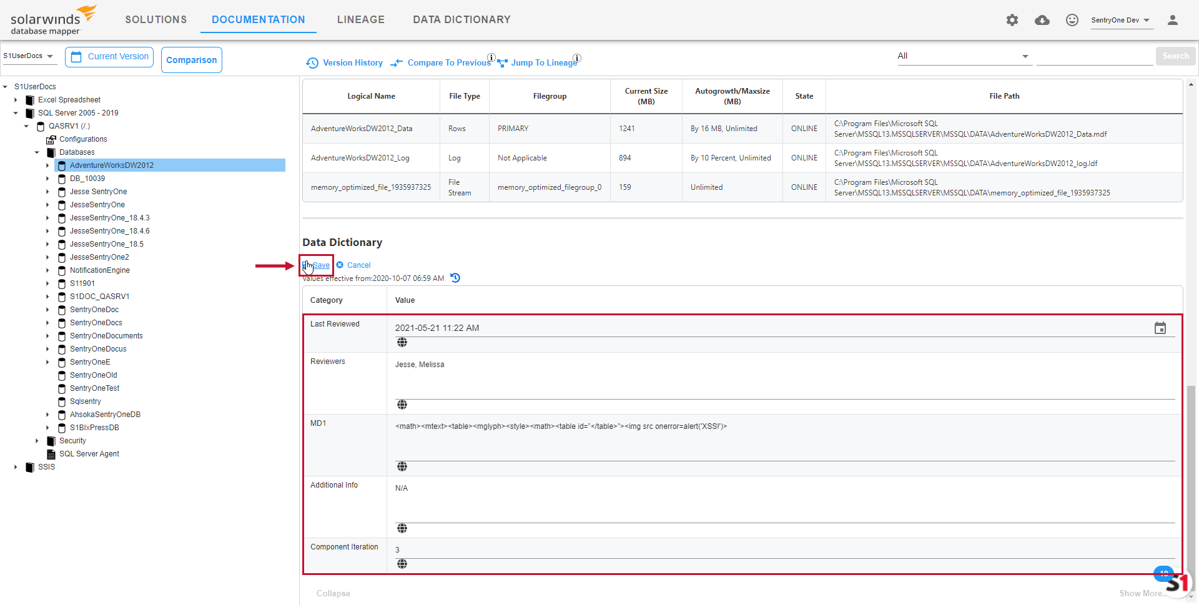Click the Collapse link at bottom
Image resolution: width=1199 pixels, height=605 pixels.
(x=333, y=594)
